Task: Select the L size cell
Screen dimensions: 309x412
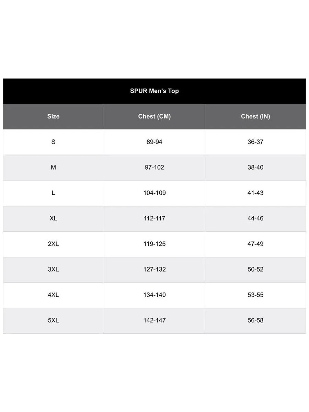Action: click(53, 193)
